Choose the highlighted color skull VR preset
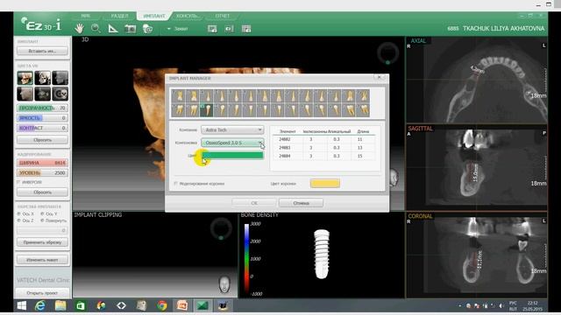This screenshot has height=315, width=561. click(25, 78)
